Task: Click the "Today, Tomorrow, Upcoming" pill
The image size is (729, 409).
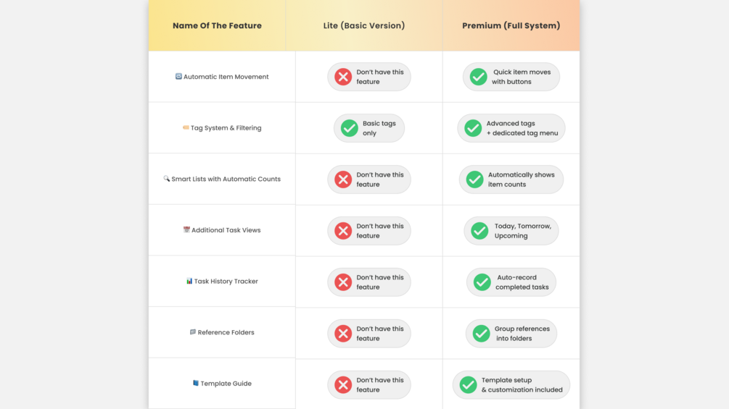Action: point(511,231)
